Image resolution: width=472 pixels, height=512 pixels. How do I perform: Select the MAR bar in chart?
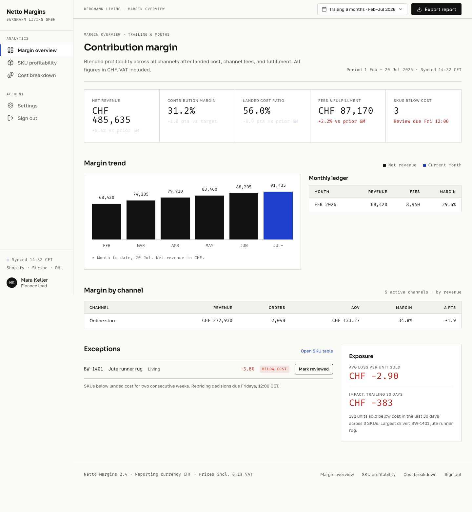(x=141, y=220)
